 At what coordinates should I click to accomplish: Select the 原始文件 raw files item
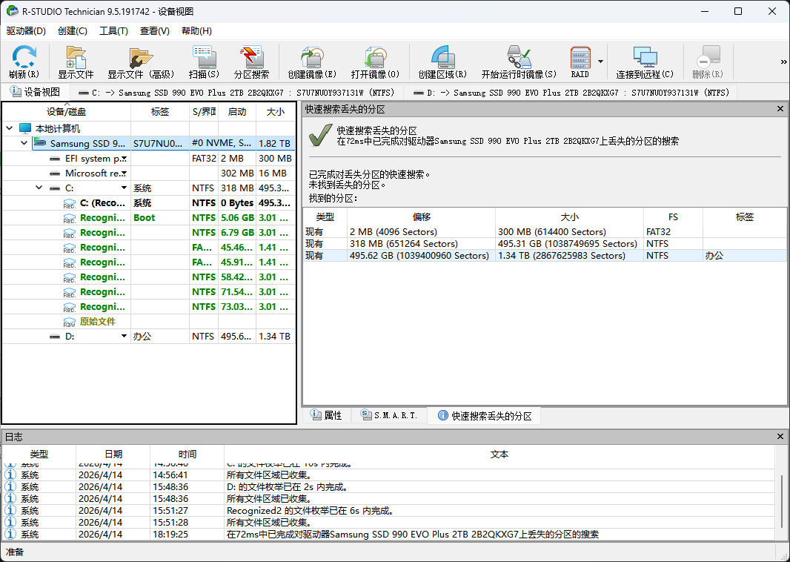(x=93, y=321)
